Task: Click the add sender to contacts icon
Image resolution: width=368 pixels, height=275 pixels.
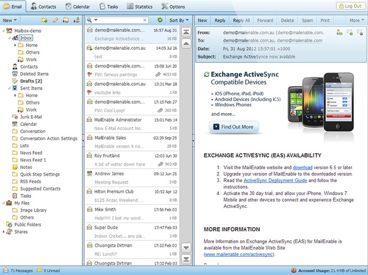Action: [339, 32]
